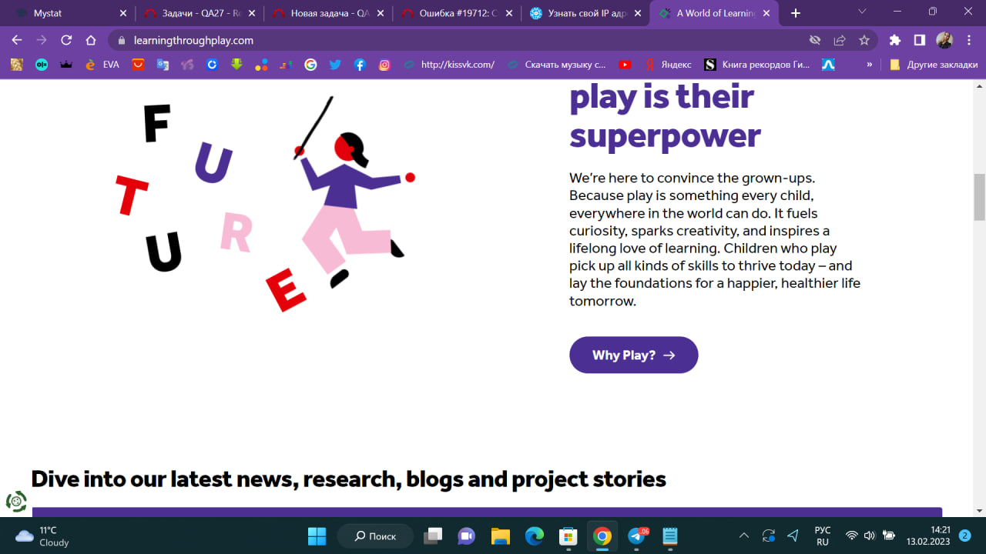Show hidden system tray icons

coord(743,536)
